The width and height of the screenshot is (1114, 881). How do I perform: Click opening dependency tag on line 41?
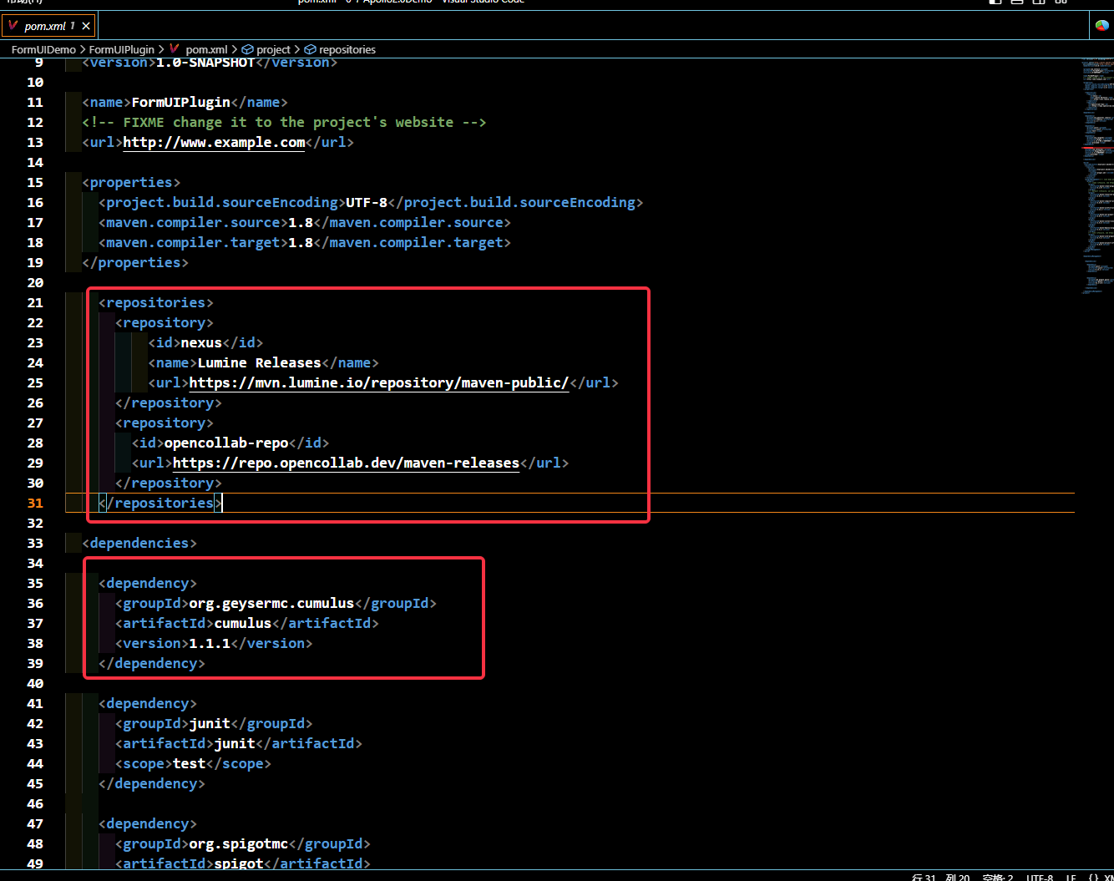(148, 703)
